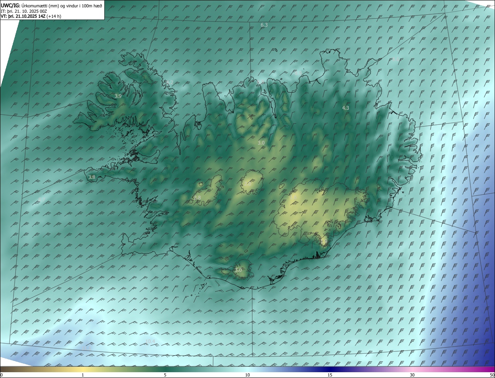Click the 6.3 value label on the map

pyautogui.click(x=264, y=25)
